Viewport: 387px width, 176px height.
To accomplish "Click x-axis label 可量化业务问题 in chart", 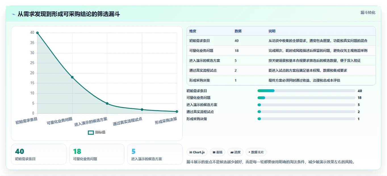I will click(x=60, y=121).
